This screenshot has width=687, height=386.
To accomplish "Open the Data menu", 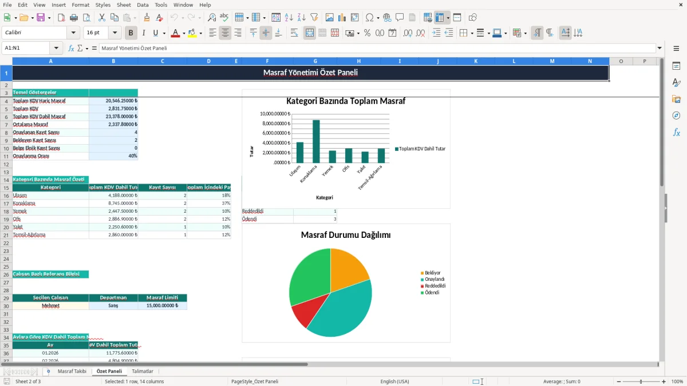I will tap(143, 5).
